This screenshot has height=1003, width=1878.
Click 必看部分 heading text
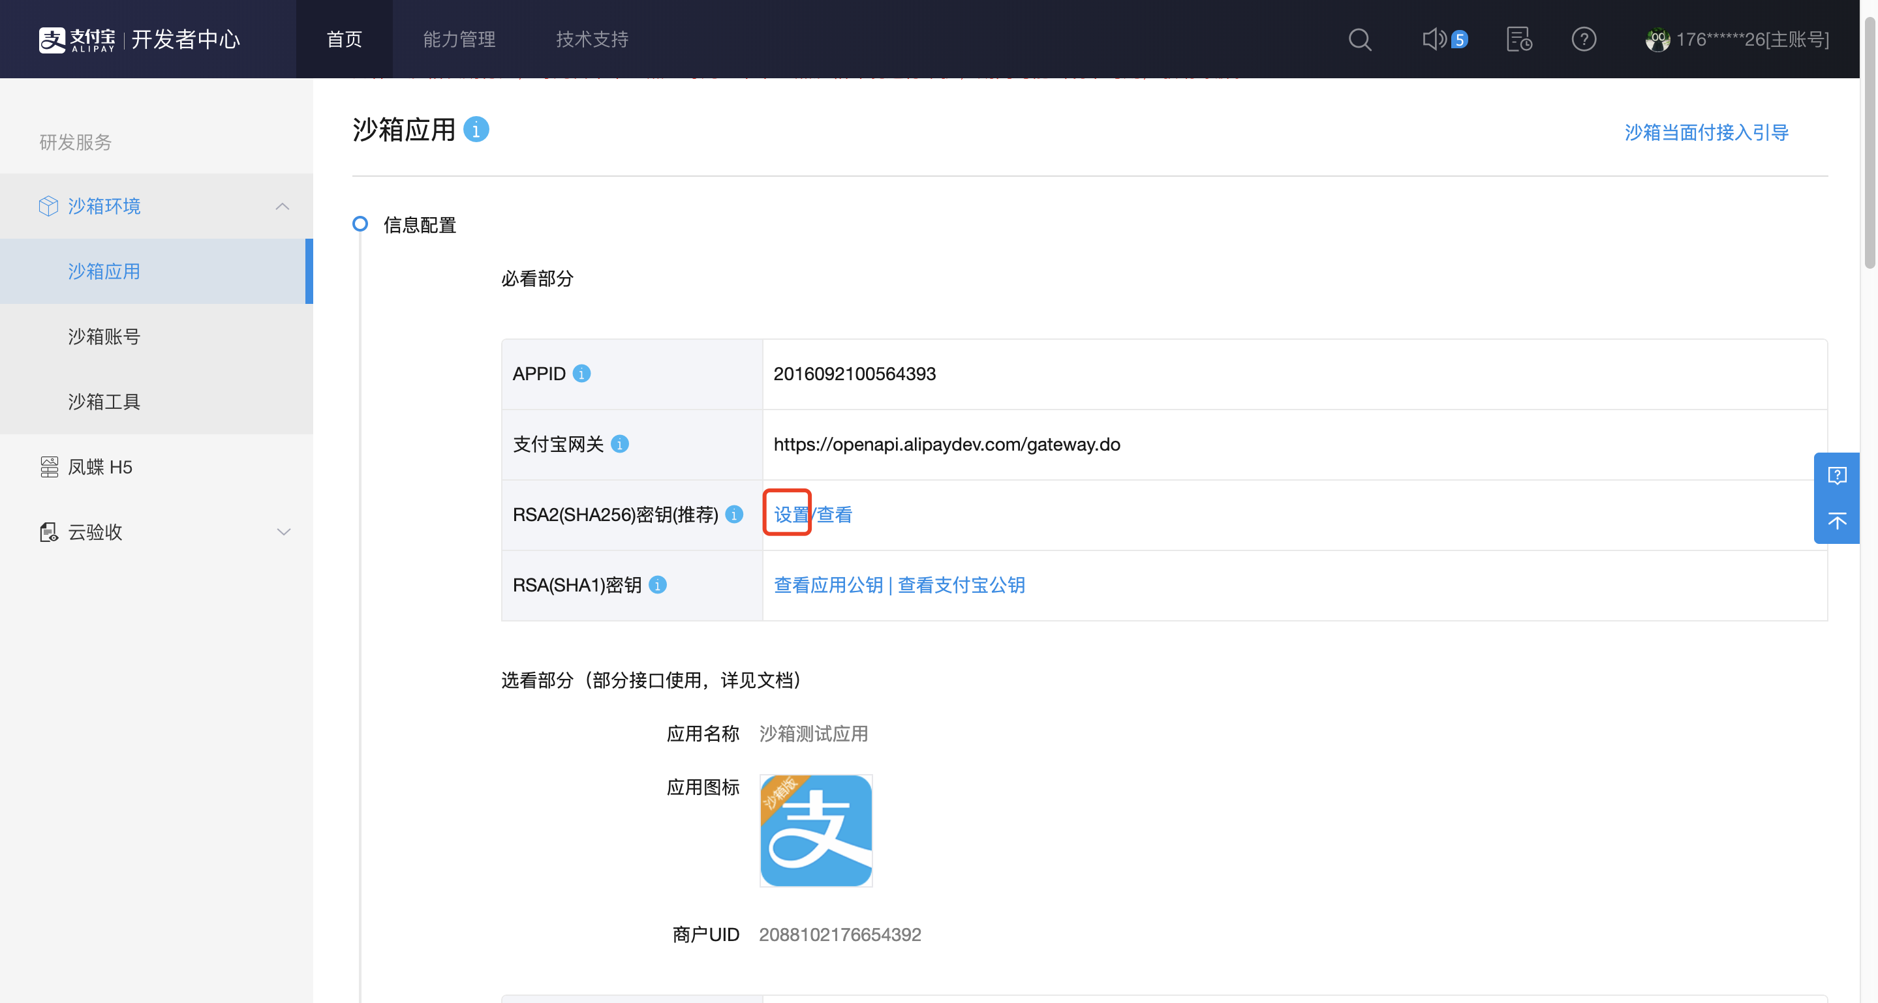537,279
